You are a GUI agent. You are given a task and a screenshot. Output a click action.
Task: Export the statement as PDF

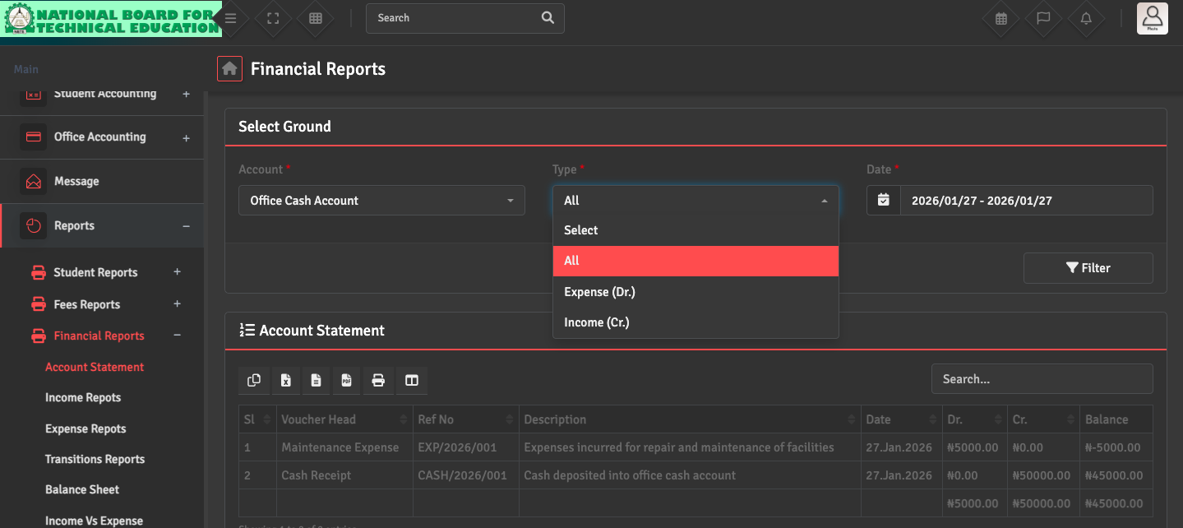(x=347, y=380)
